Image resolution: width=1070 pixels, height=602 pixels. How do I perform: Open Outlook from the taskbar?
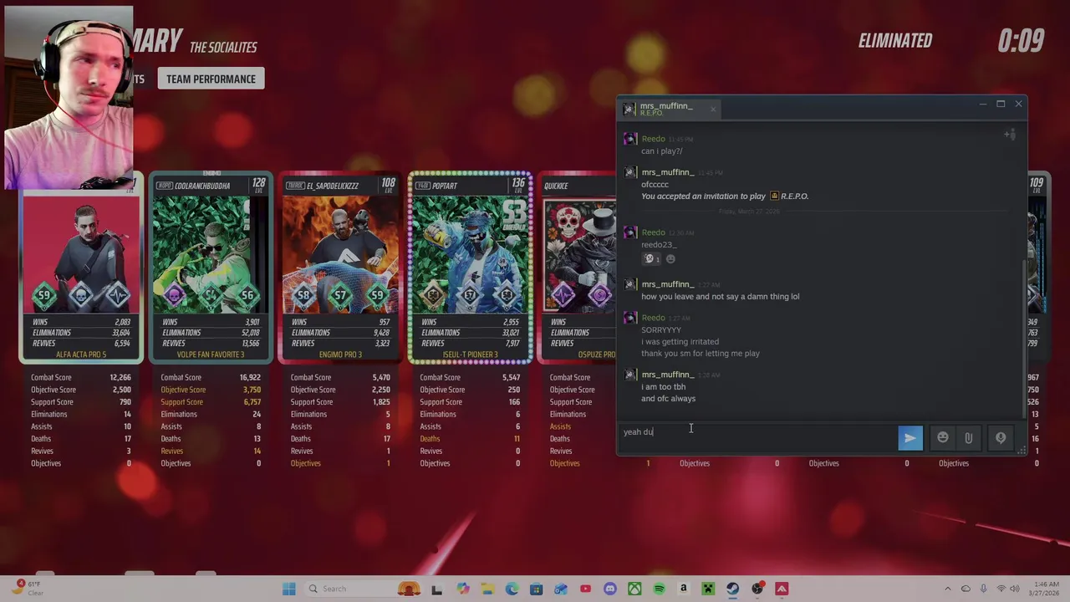tap(561, 589)
